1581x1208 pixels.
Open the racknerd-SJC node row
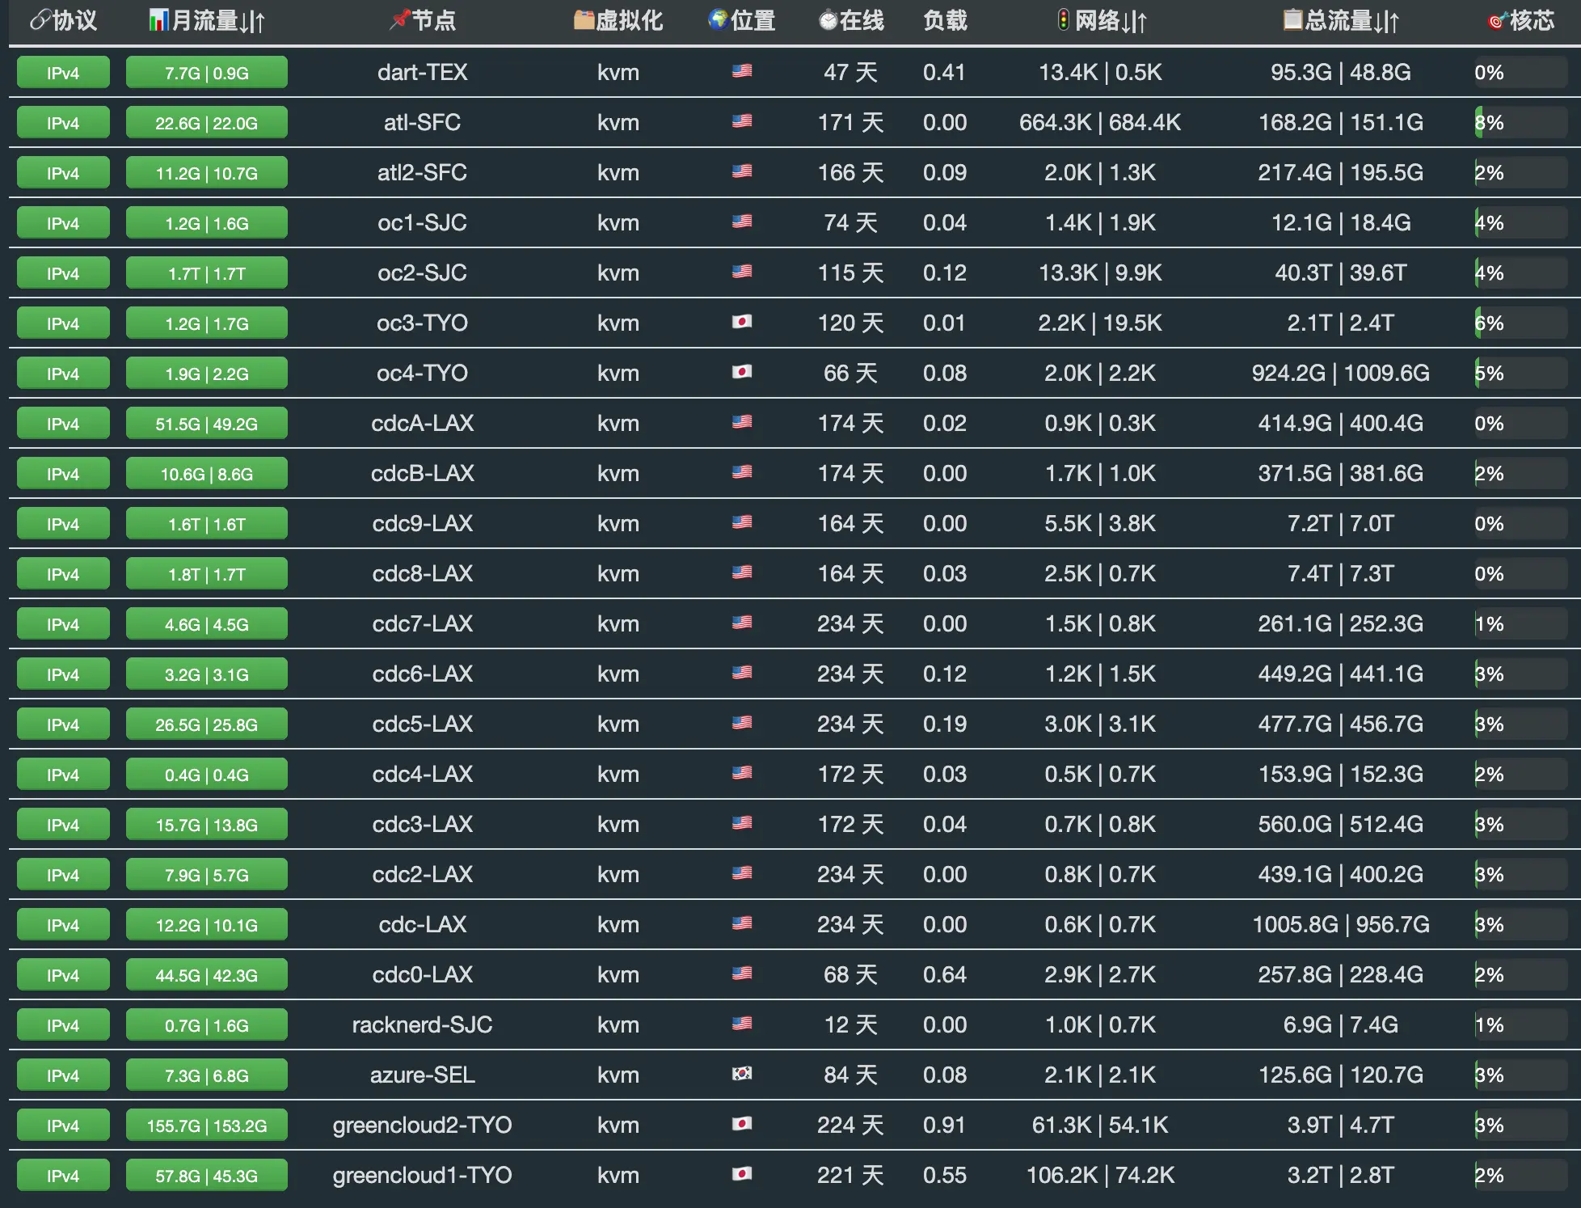tap(422, 1024)
